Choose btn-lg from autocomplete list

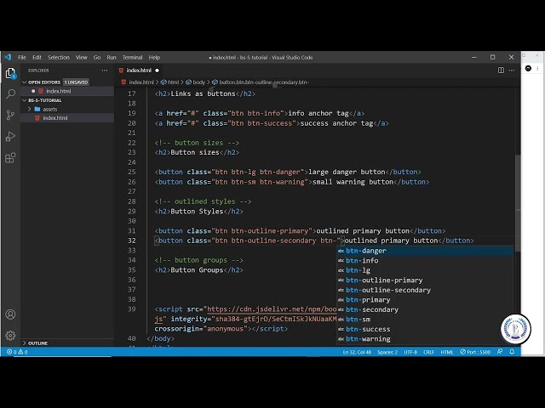425,270
